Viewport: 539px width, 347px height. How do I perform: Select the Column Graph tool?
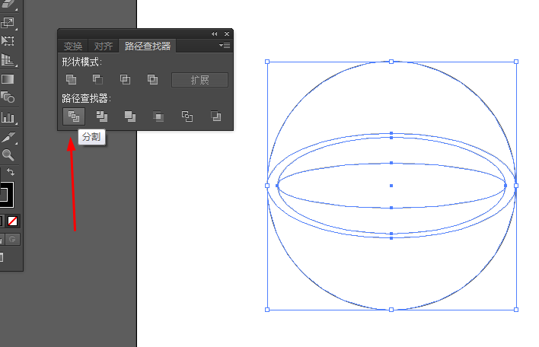coord(8,117)
